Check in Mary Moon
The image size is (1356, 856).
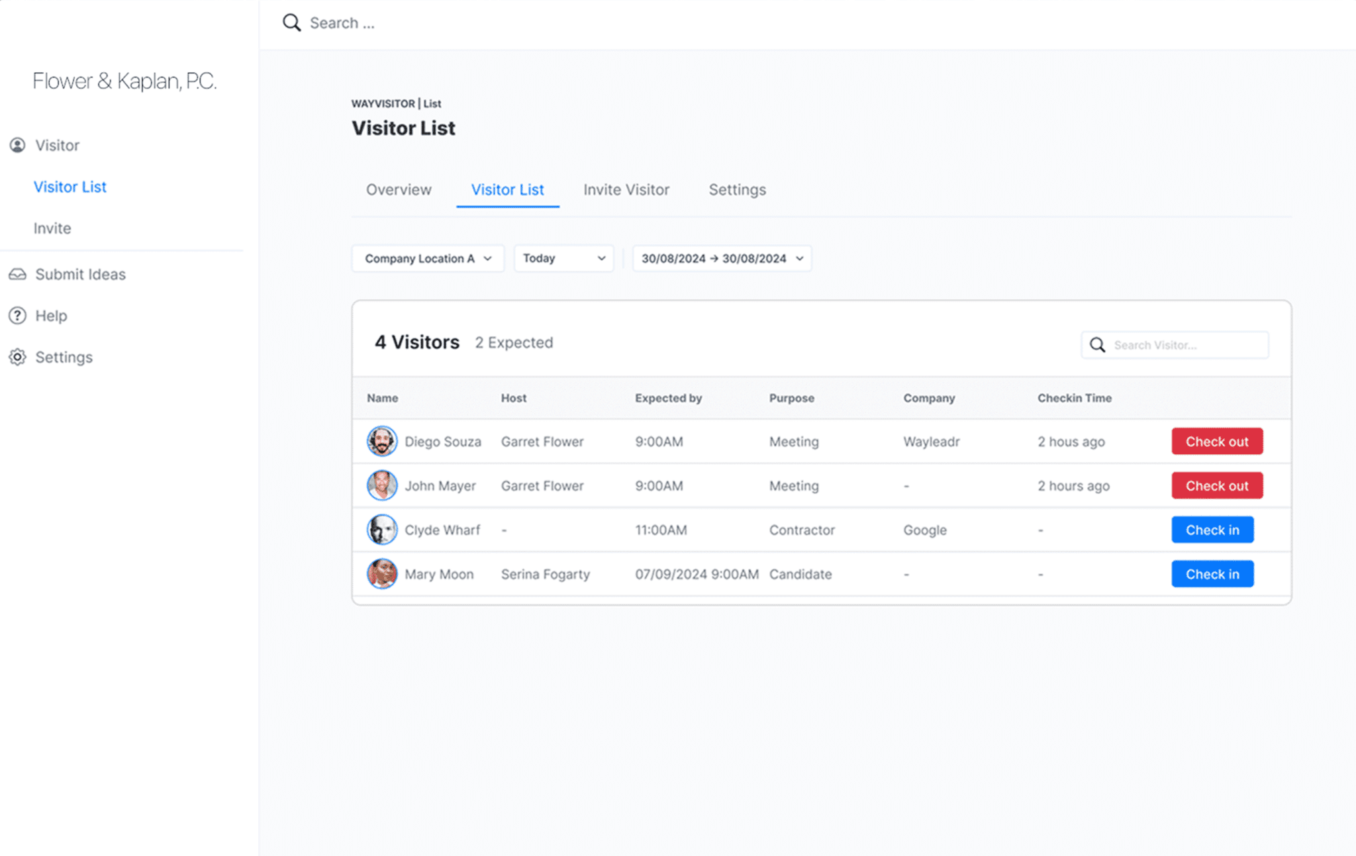point(1212,574)
